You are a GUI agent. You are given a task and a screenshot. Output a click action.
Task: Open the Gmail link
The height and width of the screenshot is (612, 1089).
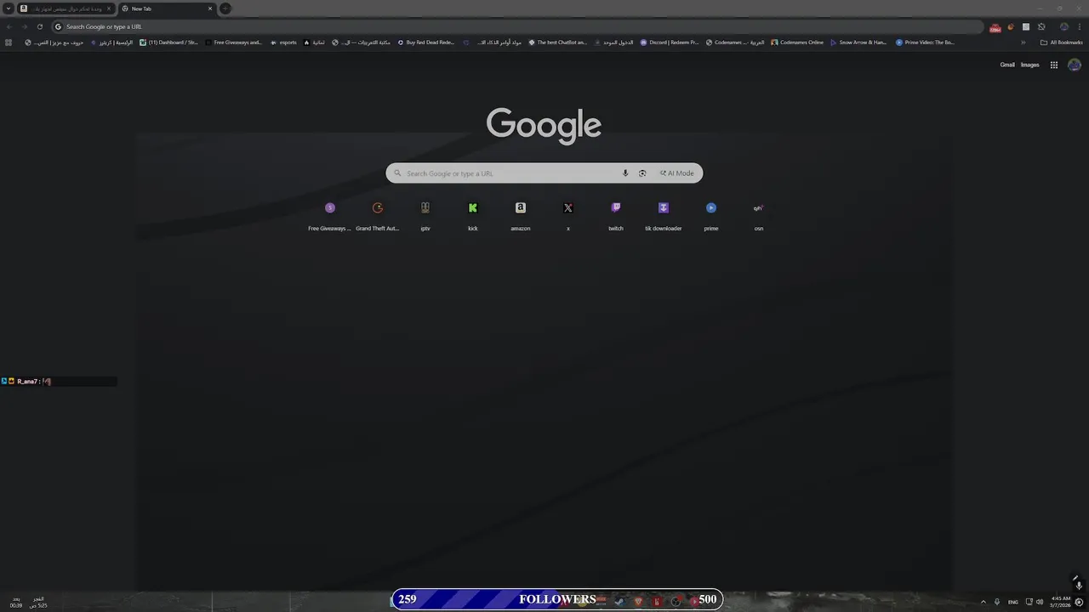click(1007, 65)
